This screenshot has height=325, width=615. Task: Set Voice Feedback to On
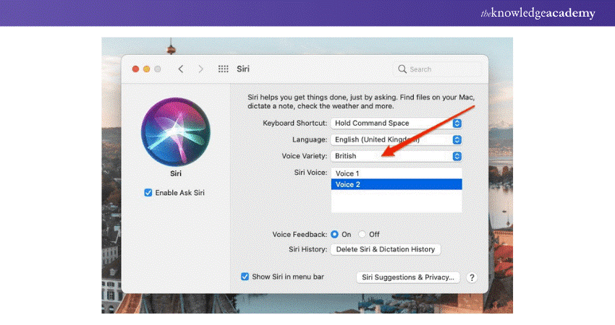click(334, 235)
